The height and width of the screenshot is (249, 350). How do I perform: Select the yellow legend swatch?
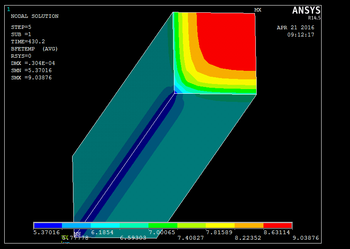coord(220,225)
